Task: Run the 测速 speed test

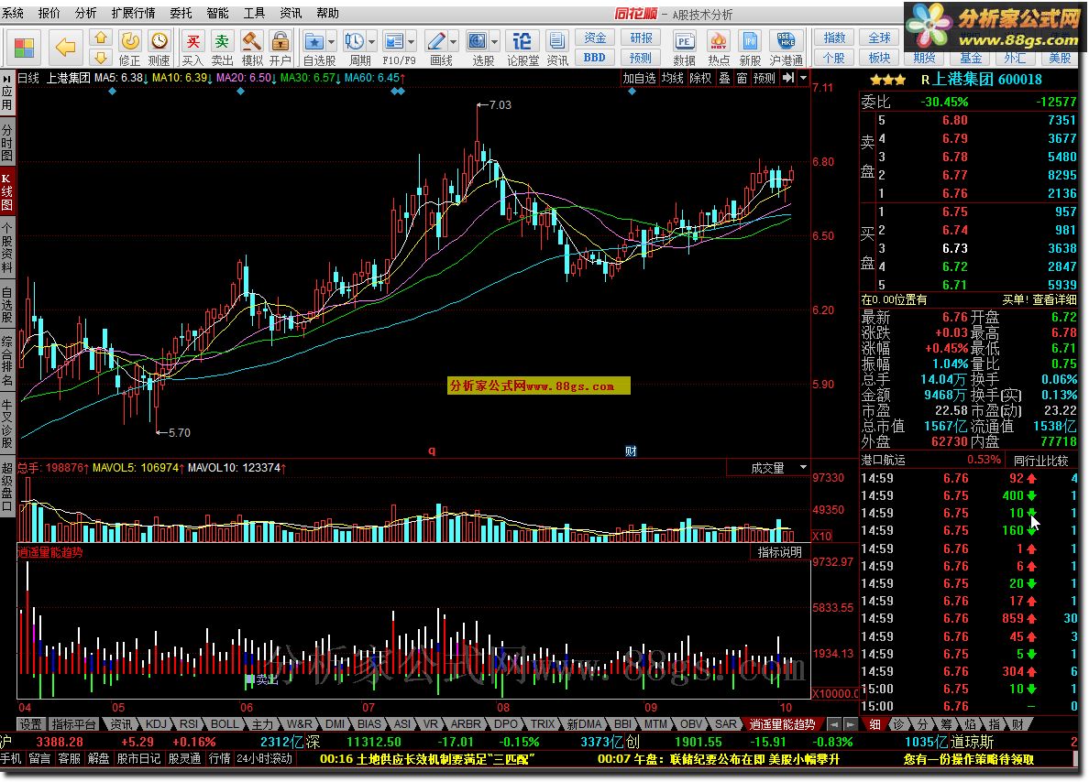Action: pyautogui.click(x=159, y=48)
